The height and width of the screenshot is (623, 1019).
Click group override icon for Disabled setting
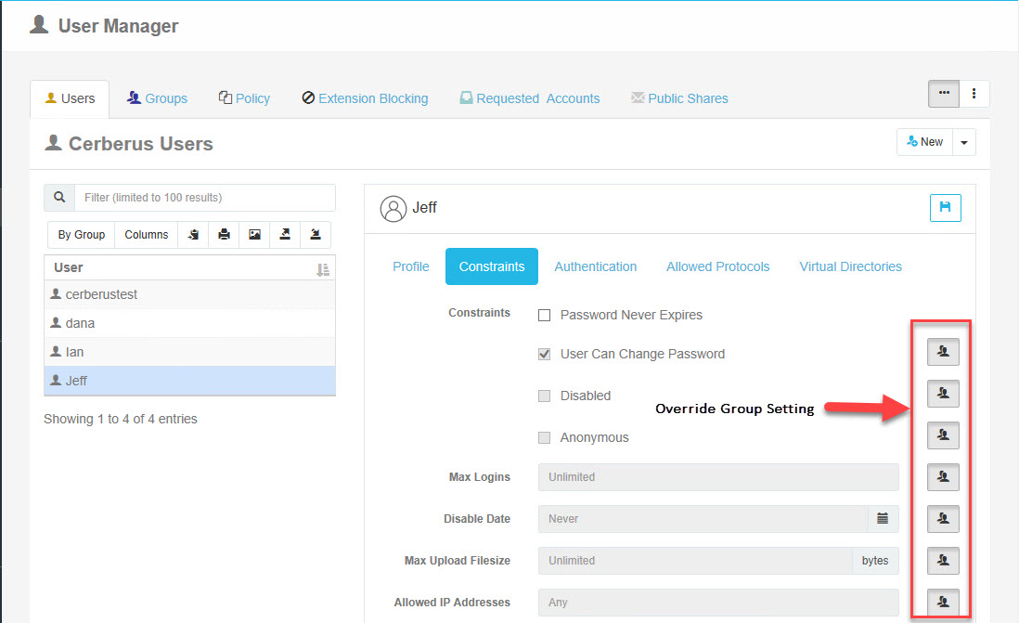coord(943,394)
